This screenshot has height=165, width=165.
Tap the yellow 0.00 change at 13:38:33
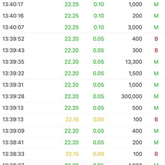[x=98, y=154]
